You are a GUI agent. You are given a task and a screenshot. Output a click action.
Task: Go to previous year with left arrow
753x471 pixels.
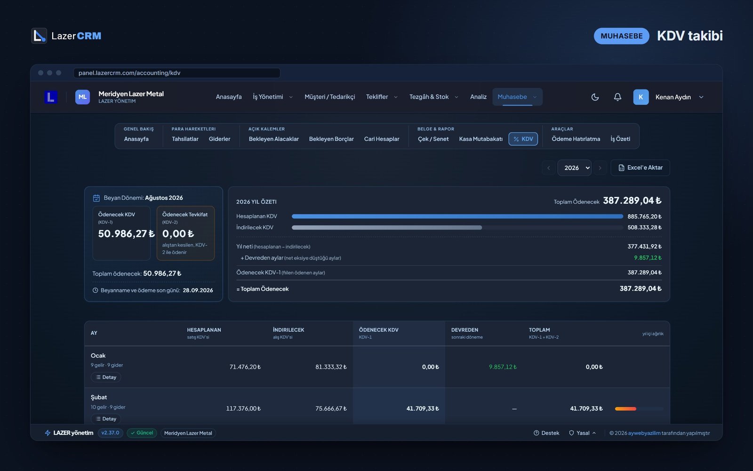click(x=548, y=168)
